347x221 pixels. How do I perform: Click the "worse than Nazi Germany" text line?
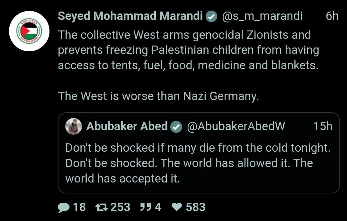click(x=158, y=96)
